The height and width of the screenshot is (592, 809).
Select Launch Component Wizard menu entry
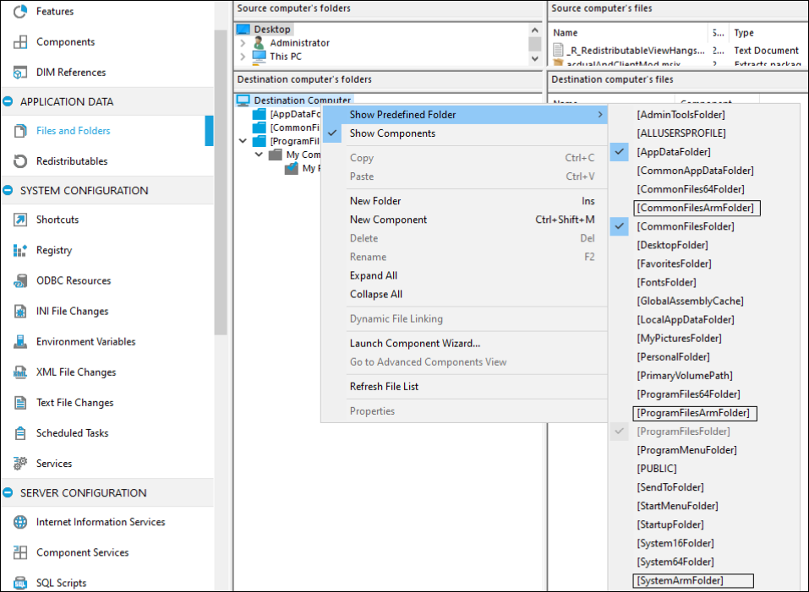tap(414, 343)
